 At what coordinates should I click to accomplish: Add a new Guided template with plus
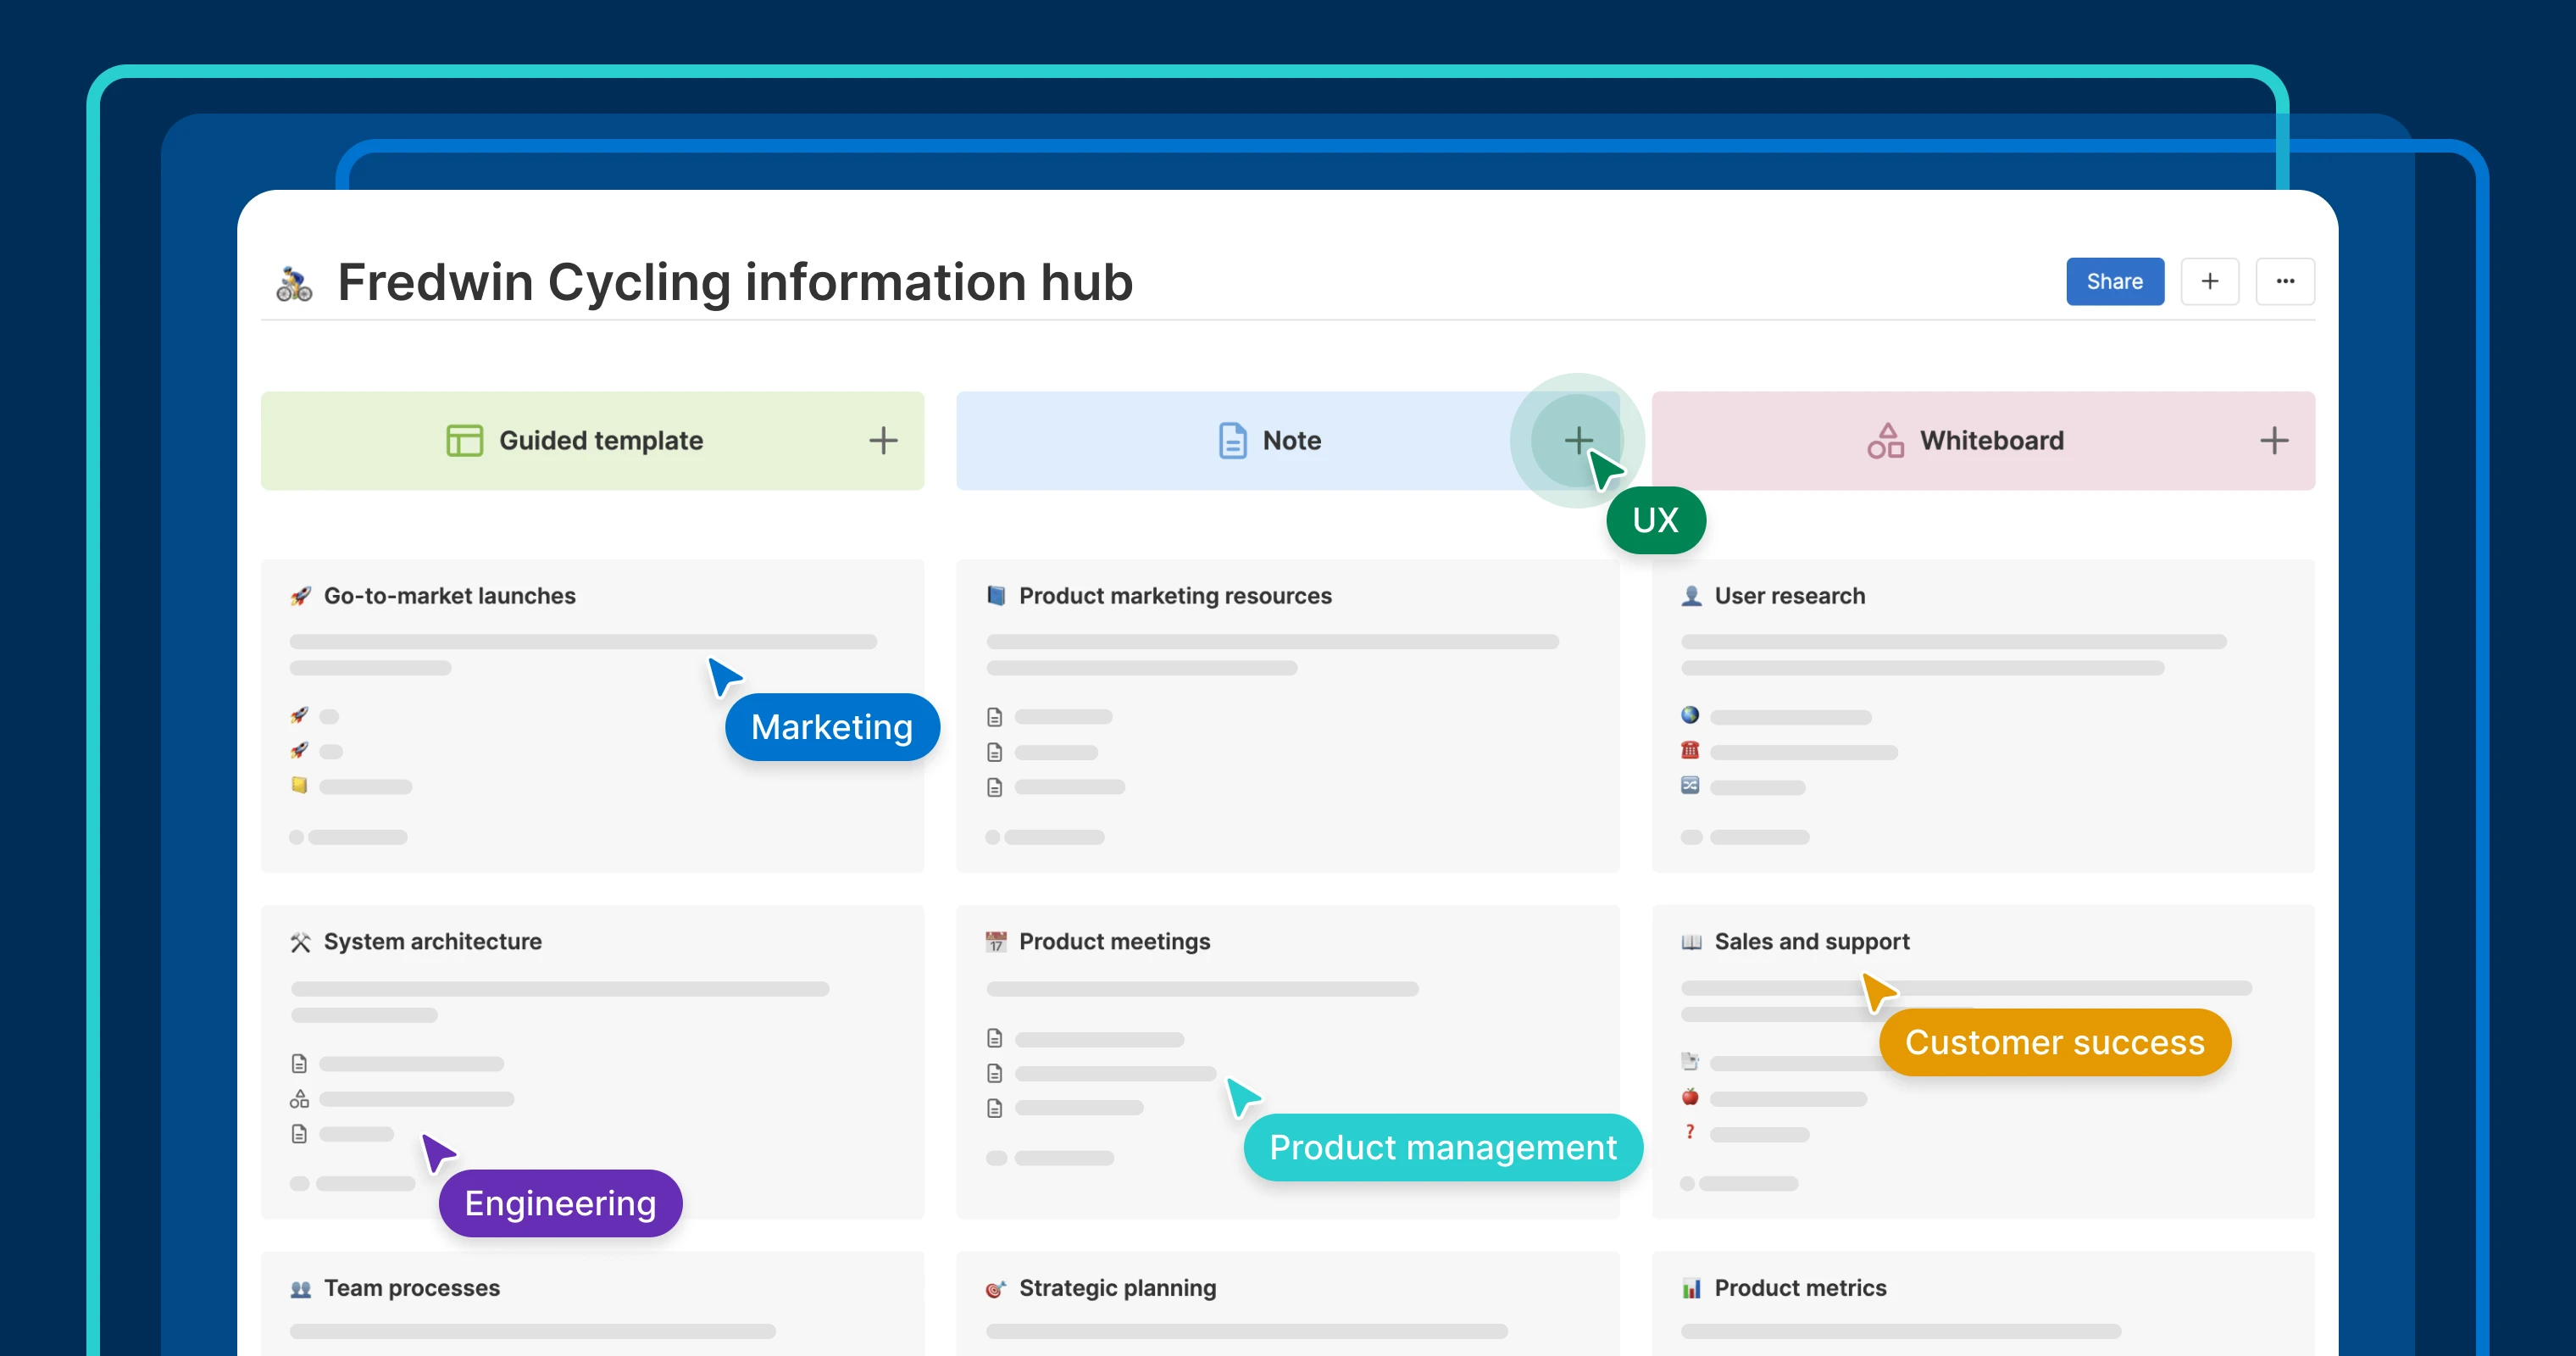click(882, 440)
